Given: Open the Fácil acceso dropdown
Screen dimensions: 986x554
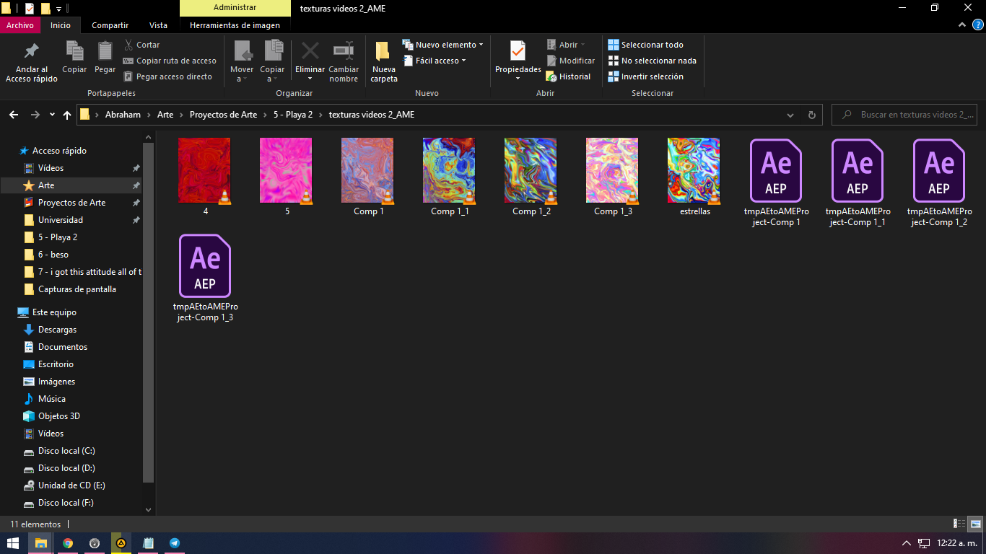Looking at the screenshot, I should [x=435, y=61].
